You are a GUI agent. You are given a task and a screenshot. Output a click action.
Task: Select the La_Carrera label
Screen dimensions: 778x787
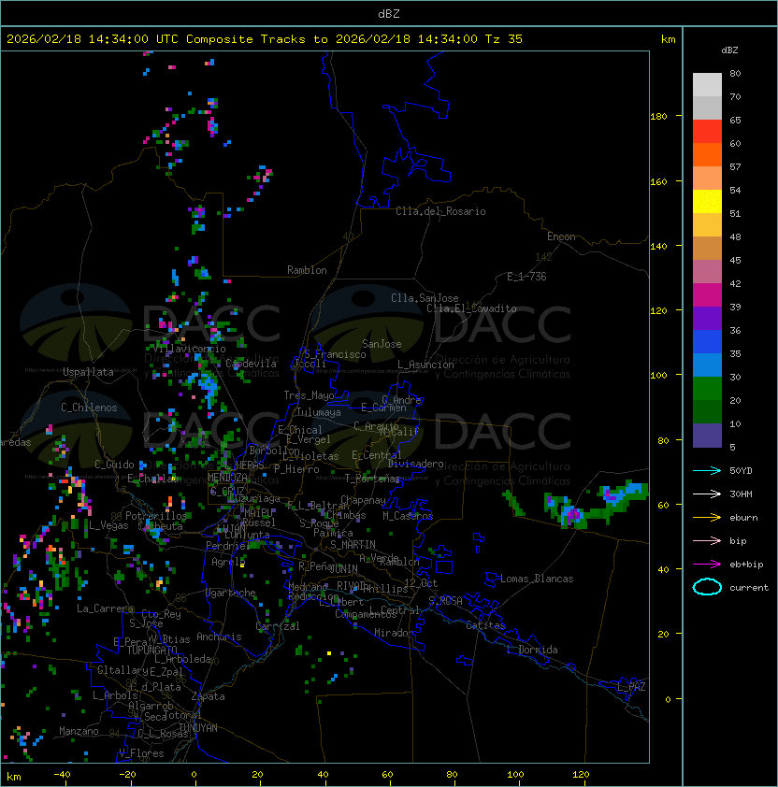tap(105, 608)
